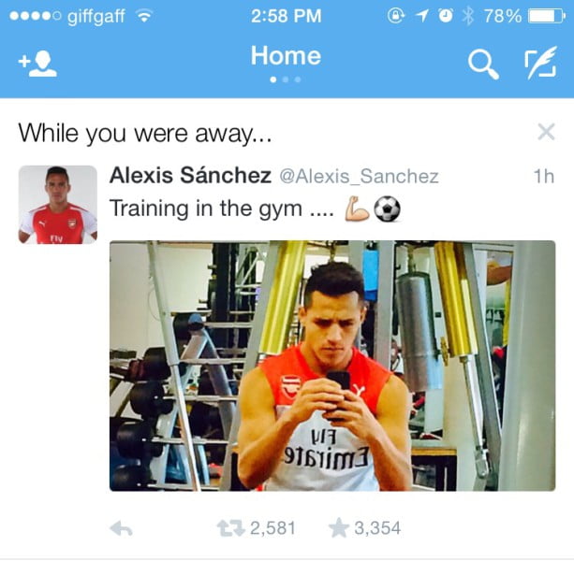Screen dimensions: 574x561
Task: Retweet the gym training tweet
Action: (x=230, y=528)
